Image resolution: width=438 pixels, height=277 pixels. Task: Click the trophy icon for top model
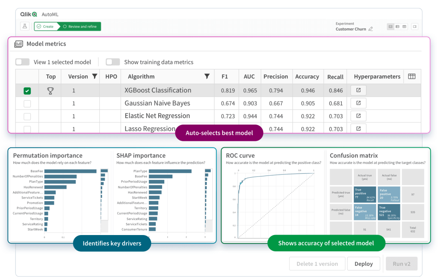pos(50,91)
